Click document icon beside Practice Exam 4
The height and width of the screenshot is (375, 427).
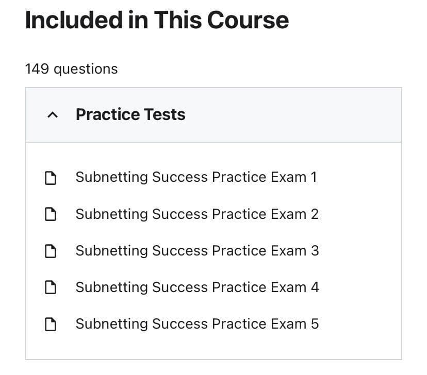click(51, 287)
